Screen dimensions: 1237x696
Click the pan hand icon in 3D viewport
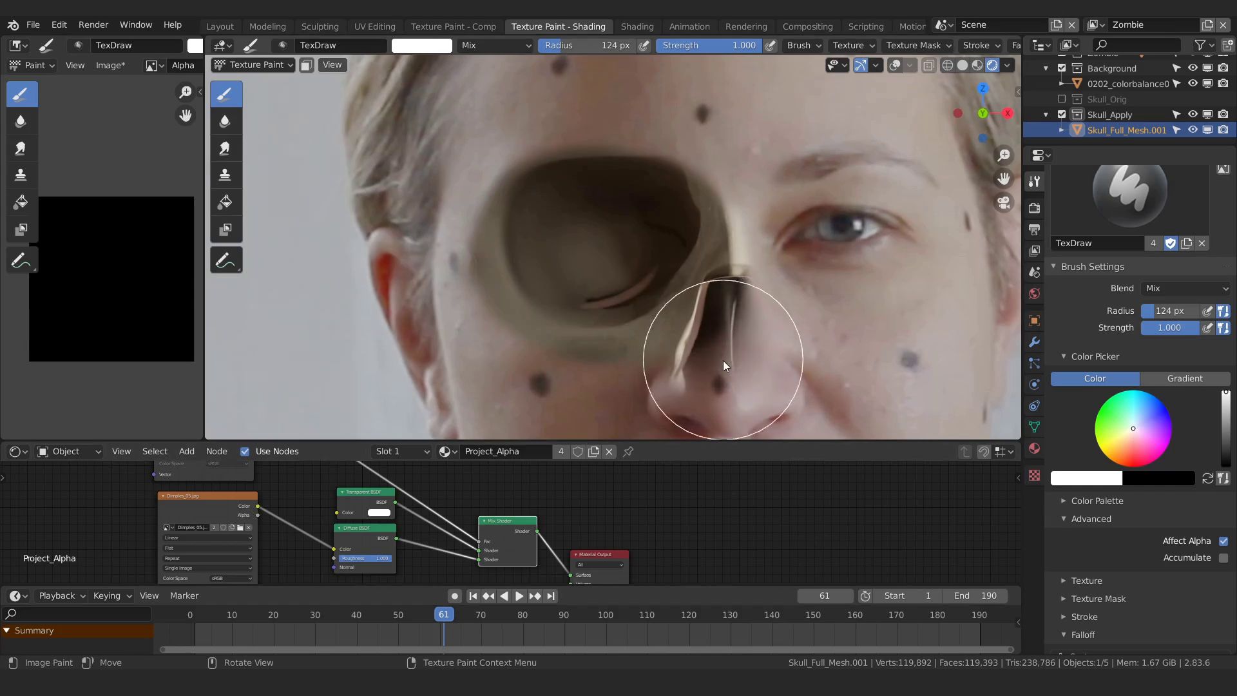[1004, 179]
